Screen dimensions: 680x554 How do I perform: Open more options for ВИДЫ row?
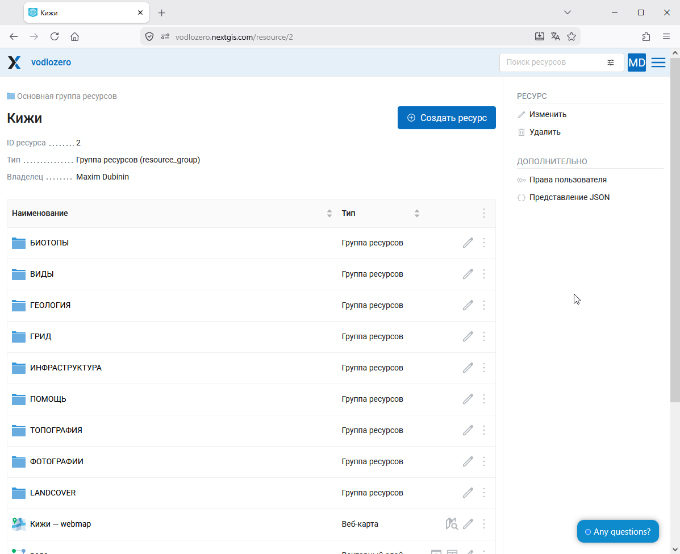[484, 274]
